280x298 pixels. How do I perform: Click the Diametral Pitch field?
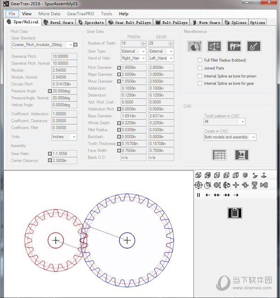(x=65, y=56)
